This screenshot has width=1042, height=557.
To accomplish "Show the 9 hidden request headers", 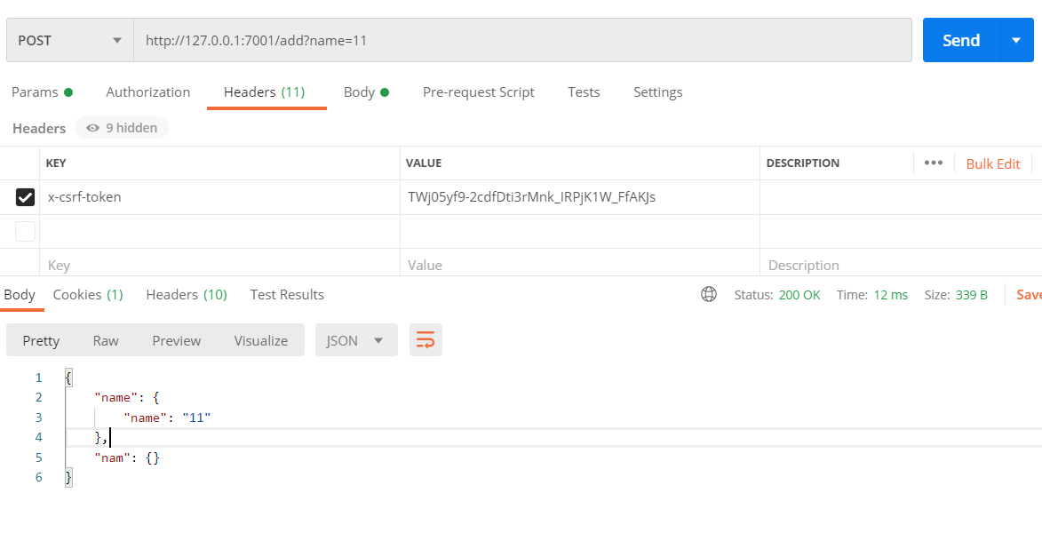I will pyautogui.click(x=122, y=127).
